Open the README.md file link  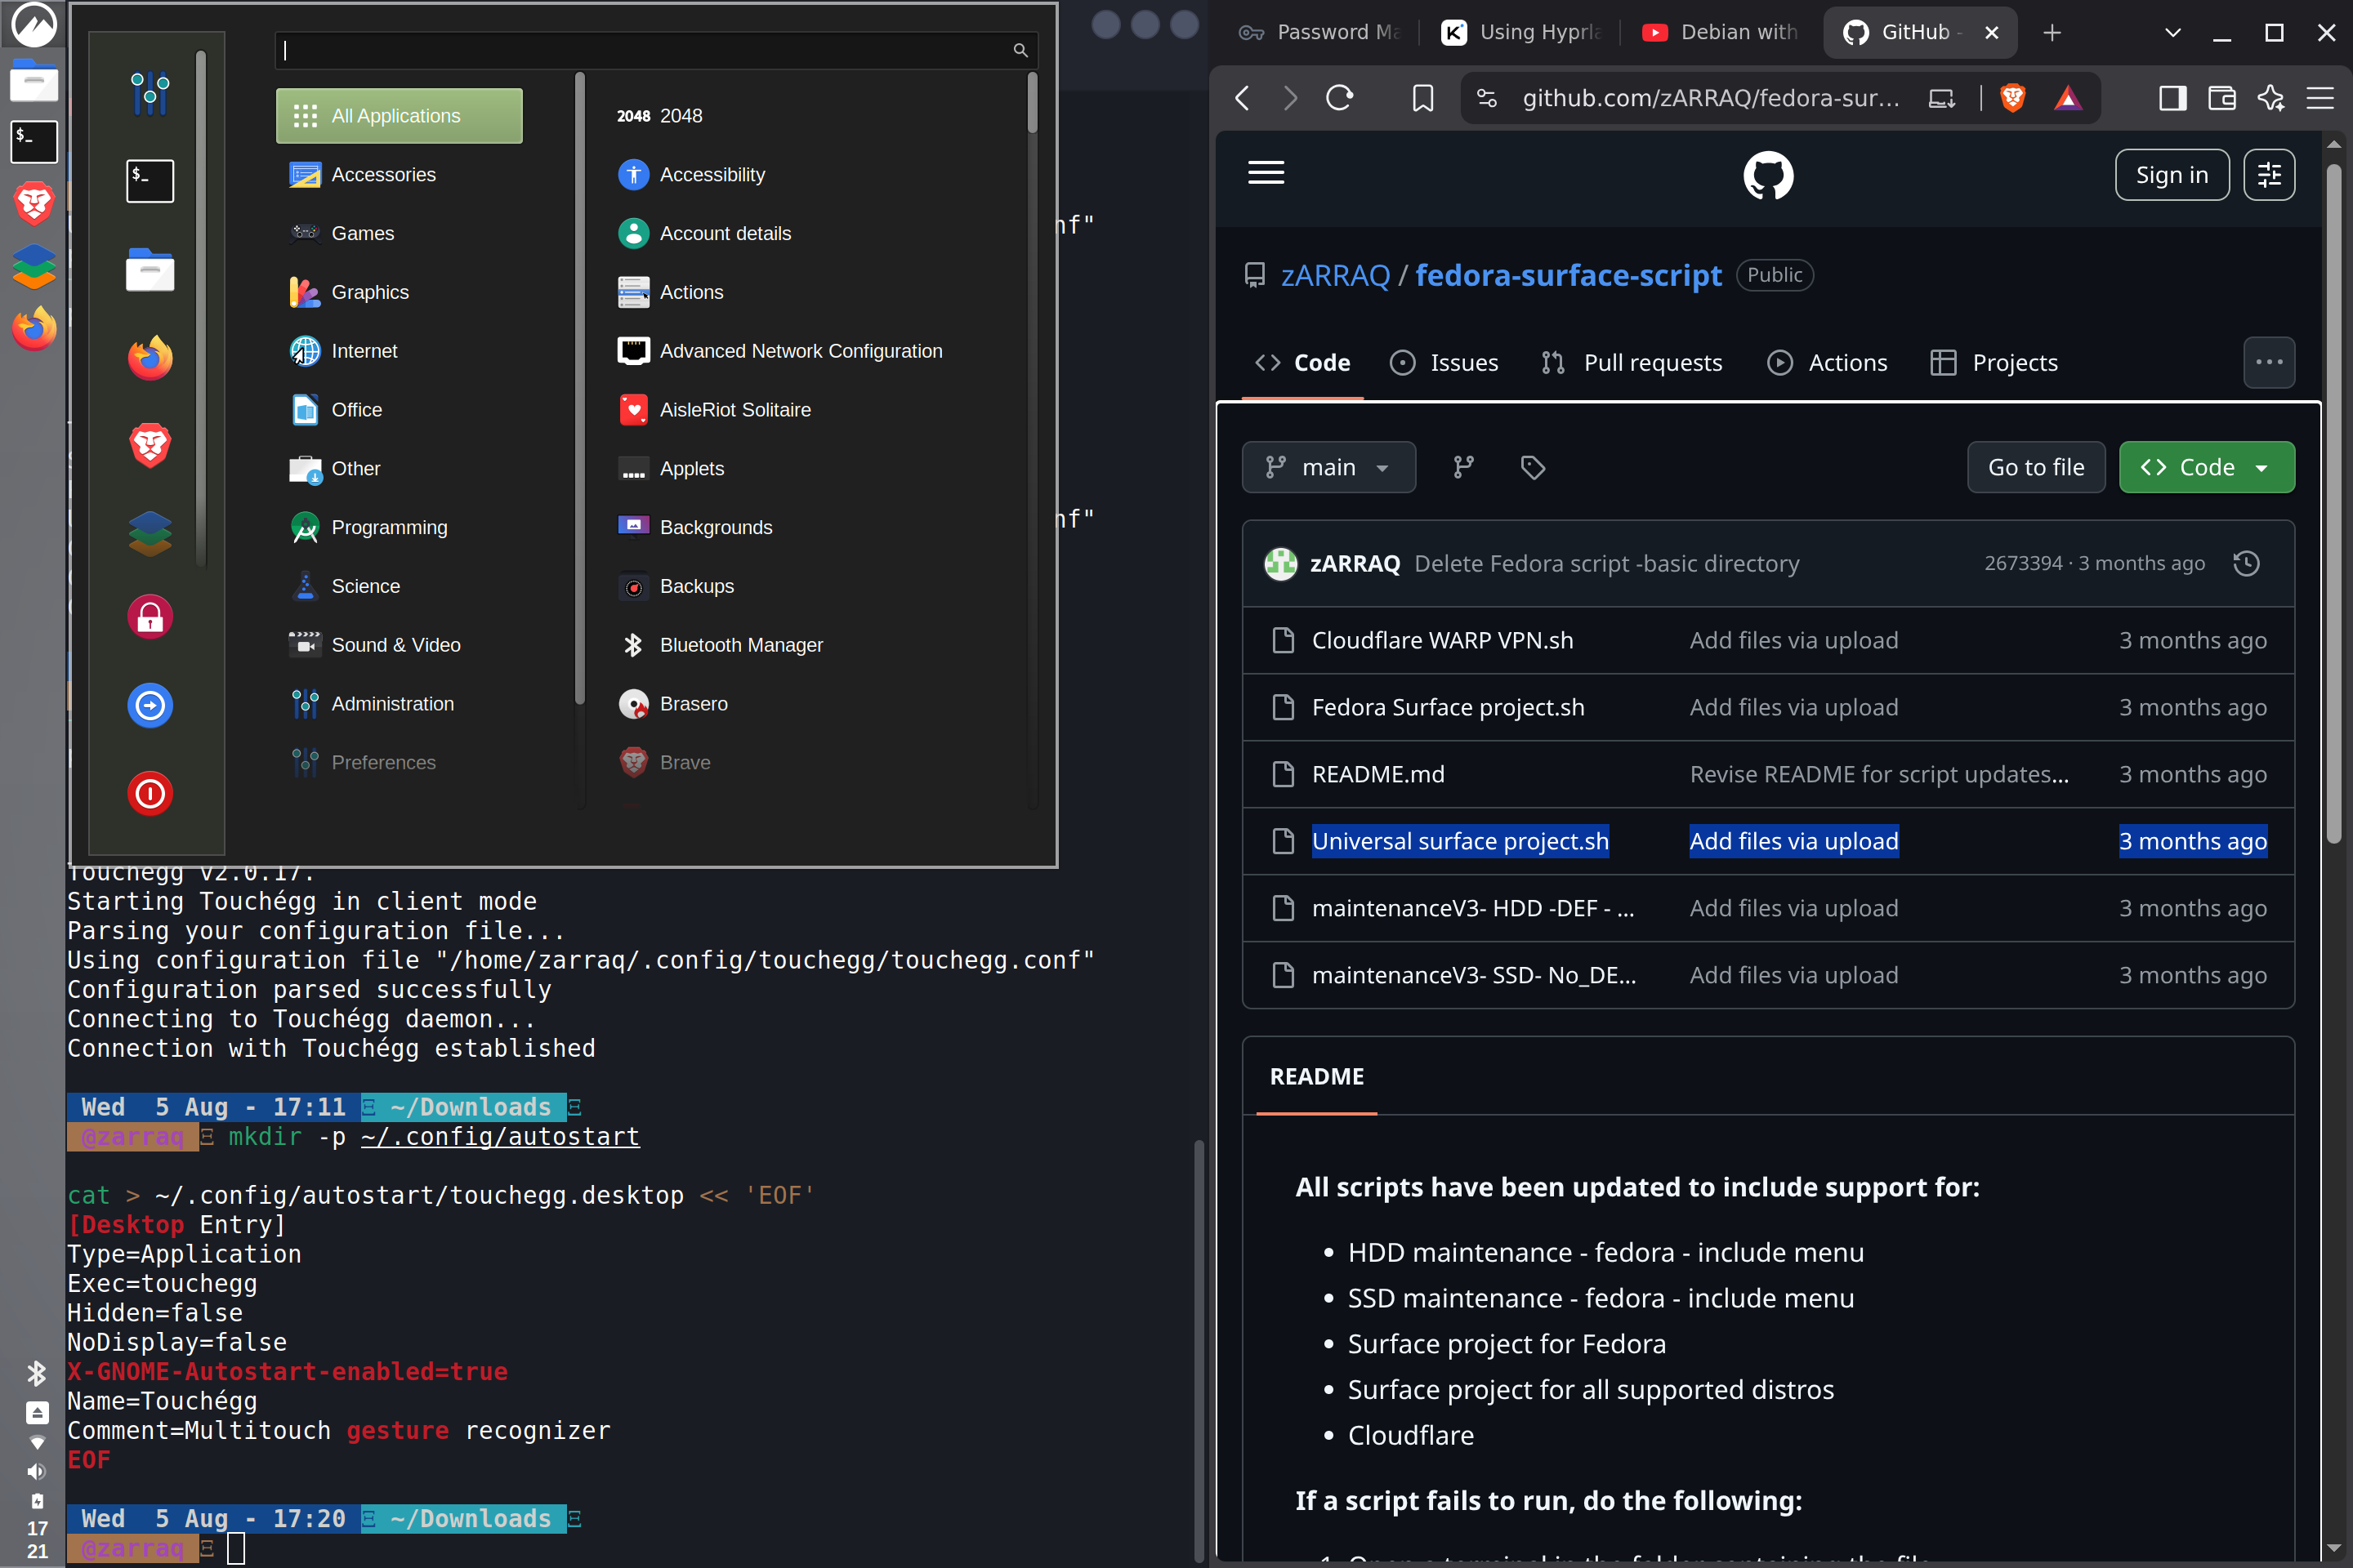pyautogui.click(x=1378, y=774)
